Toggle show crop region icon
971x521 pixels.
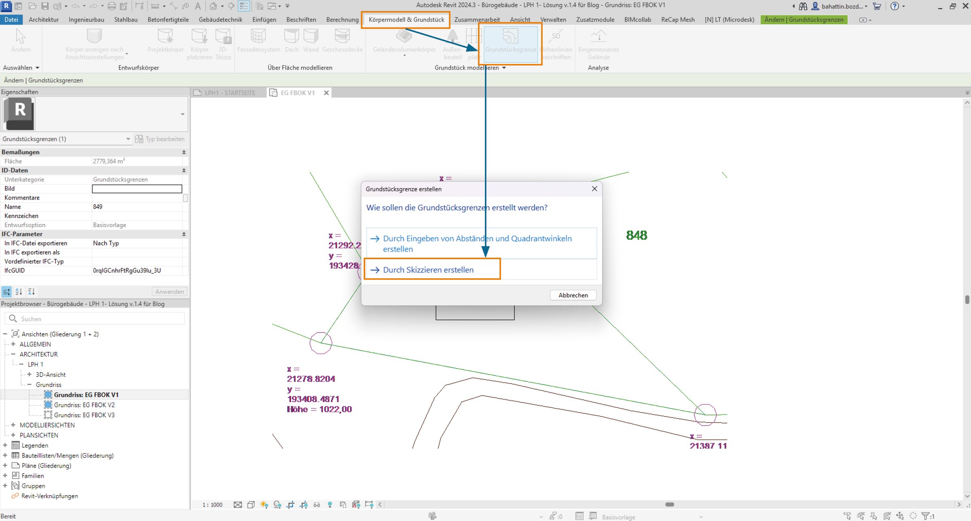point(304,504)
